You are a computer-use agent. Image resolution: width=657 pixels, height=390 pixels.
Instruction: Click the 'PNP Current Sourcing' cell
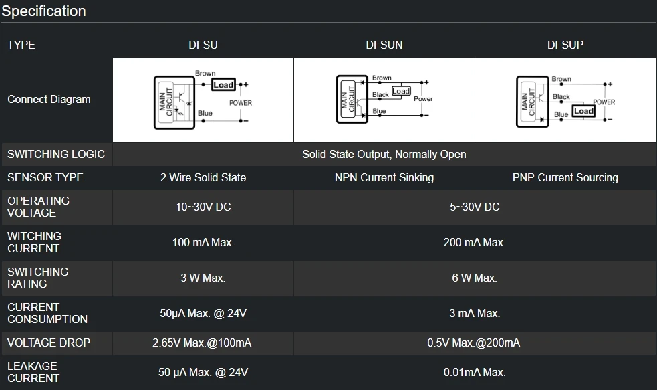[565, 177]
